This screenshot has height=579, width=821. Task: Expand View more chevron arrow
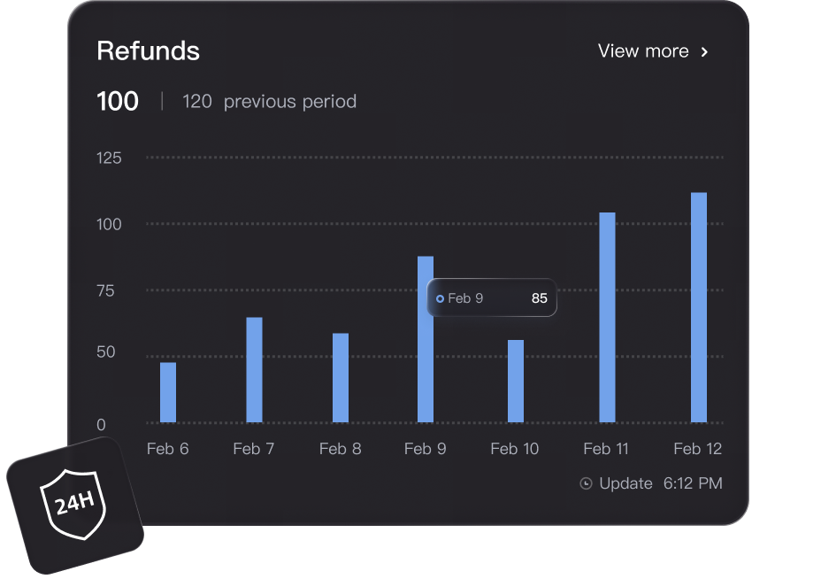pos(705,51)
